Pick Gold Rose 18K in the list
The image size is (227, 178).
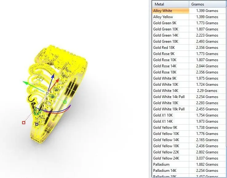pos(189,72)
